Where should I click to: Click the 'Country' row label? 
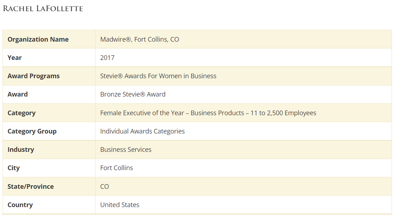pos(20,205)
